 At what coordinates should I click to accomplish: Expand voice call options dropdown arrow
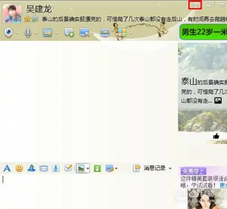[36, 33]
